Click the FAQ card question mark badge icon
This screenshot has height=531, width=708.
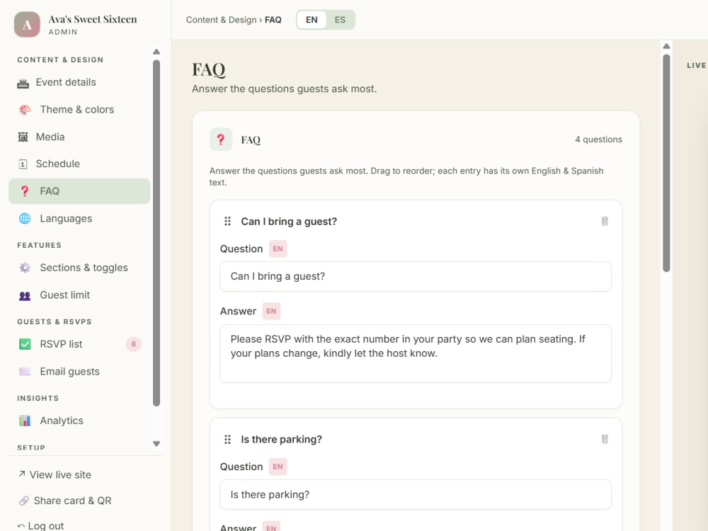click(221, 139)
